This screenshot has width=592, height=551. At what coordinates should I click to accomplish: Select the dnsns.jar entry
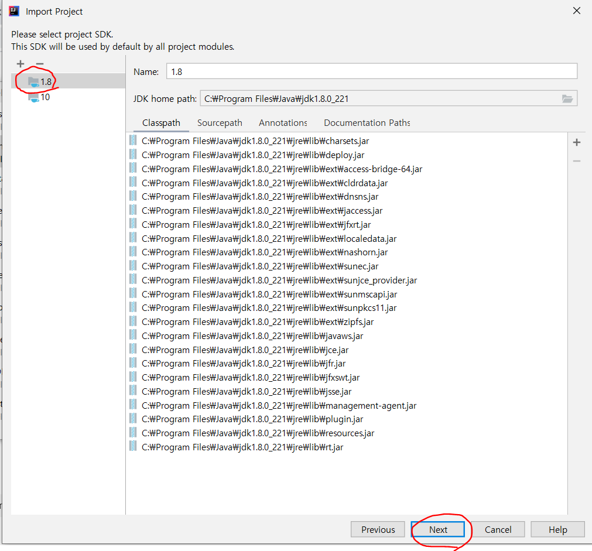point(347,196)
